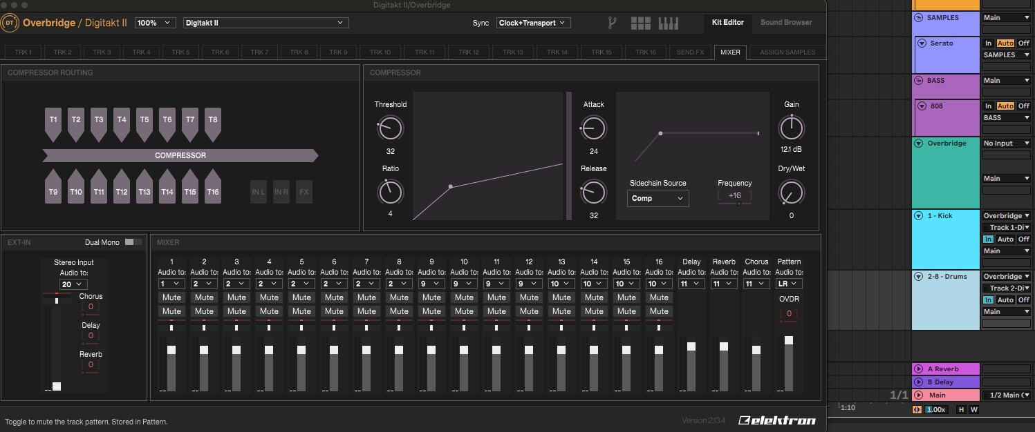Screen dimensions: 1035x432
Task: Toggle upper Mute on mixer channel 16
Action: click(x=659, y=297)
